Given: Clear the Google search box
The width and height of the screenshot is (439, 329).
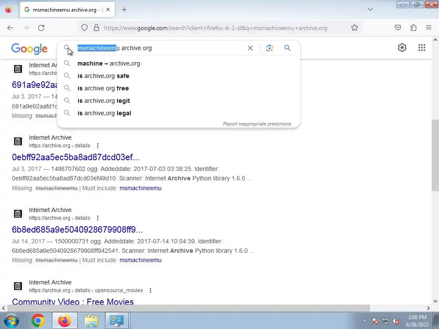Looking at the screenshot, I should (250, 48).
